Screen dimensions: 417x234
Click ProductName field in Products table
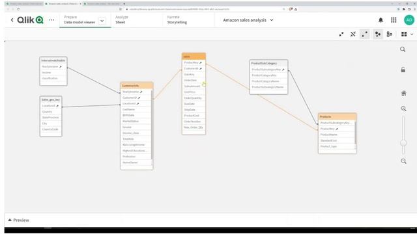coord(336,135)
